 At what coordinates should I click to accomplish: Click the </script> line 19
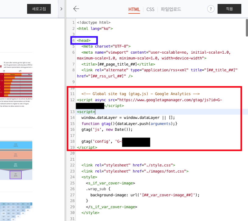(x=87, y=148)
